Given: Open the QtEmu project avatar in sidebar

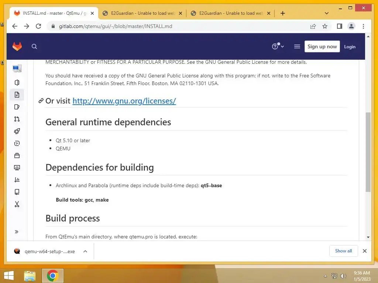Looking at the screenshot, I should pyautogui.click(x=17, y=69).
